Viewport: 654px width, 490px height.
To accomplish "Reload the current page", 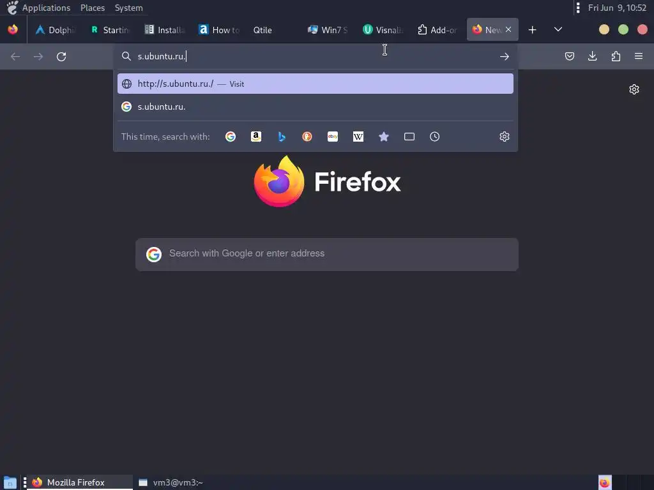I will pyautogui.click(x=61, y=57).
